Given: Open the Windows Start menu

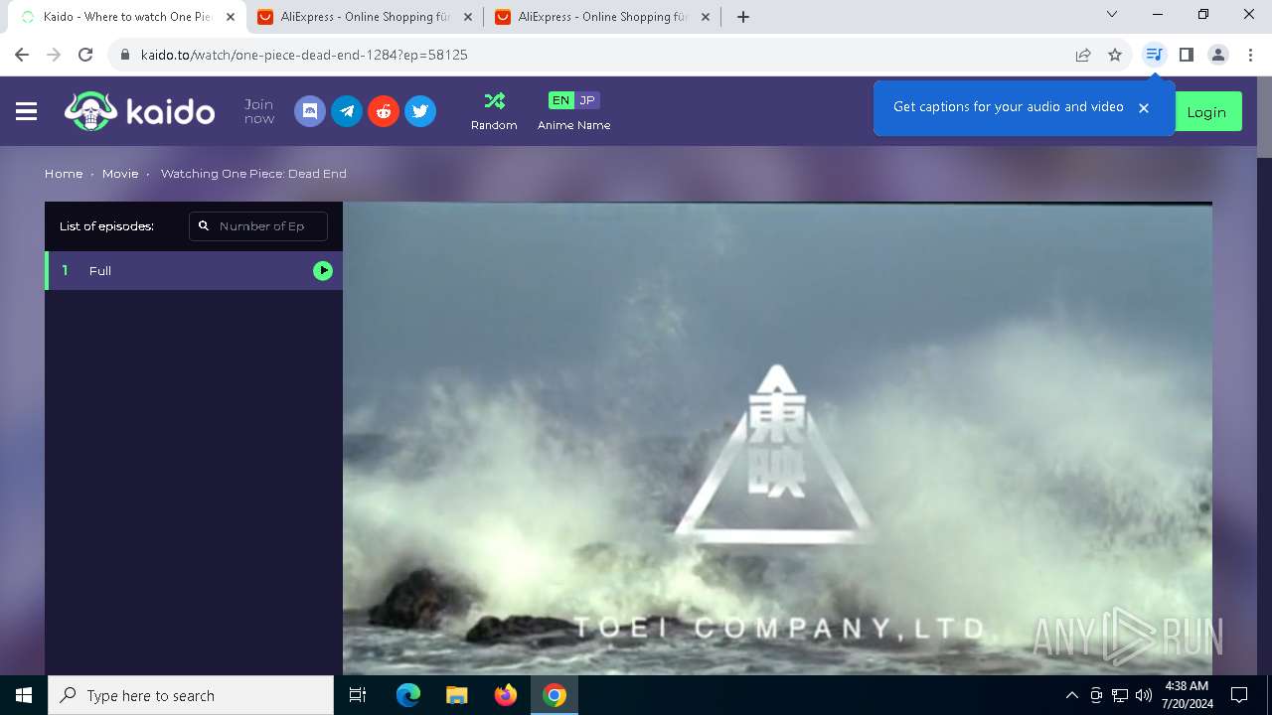Looking at the screenshot, I should pos(24,695).
